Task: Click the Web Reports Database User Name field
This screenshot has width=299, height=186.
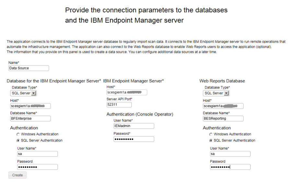Action: click(230, 154)
